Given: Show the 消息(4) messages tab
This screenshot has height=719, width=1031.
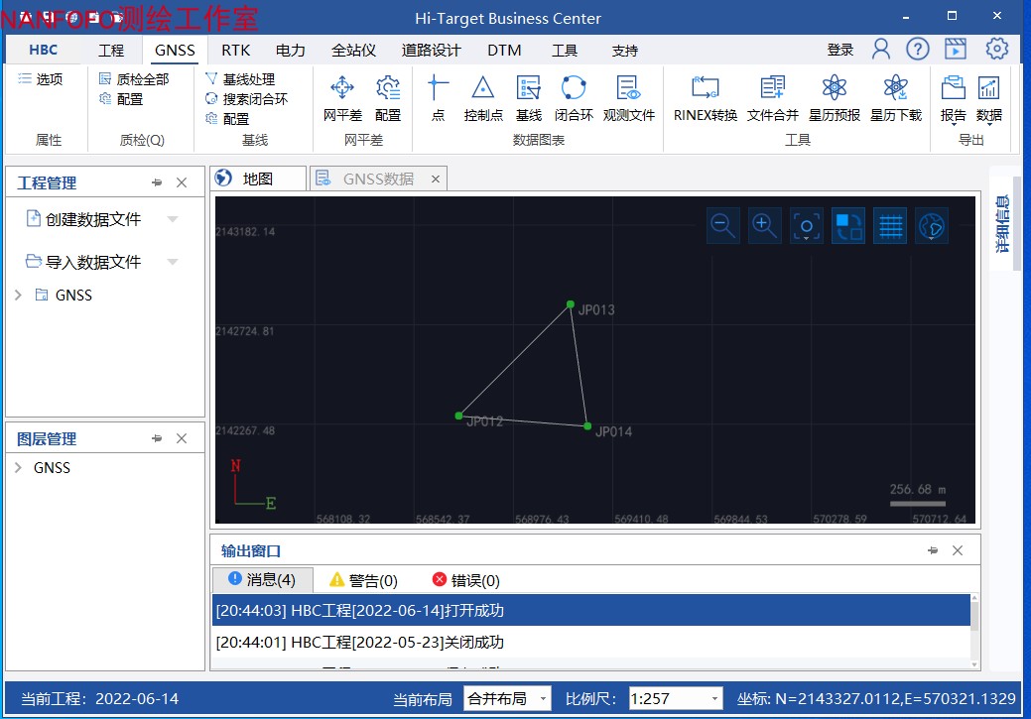Looking at the screenshot, I should pyautogui.click(x=262, y=580).
